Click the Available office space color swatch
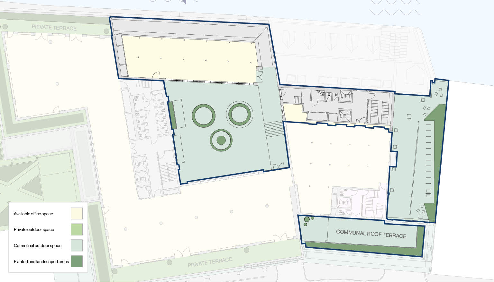The width and height of the screenshot is (494, 282). click(x=77, y=213)
